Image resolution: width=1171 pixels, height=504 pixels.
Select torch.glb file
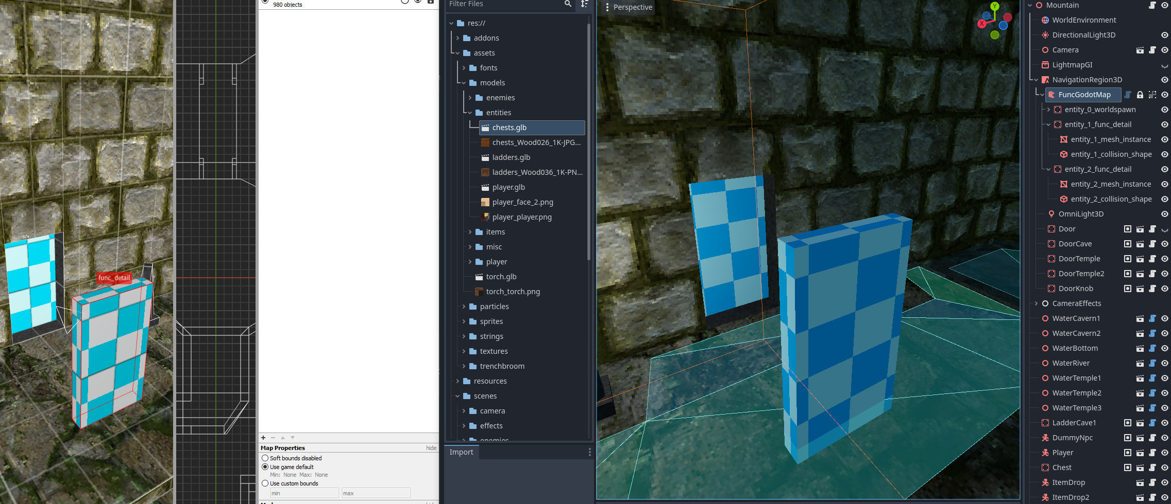click(501, 277)
